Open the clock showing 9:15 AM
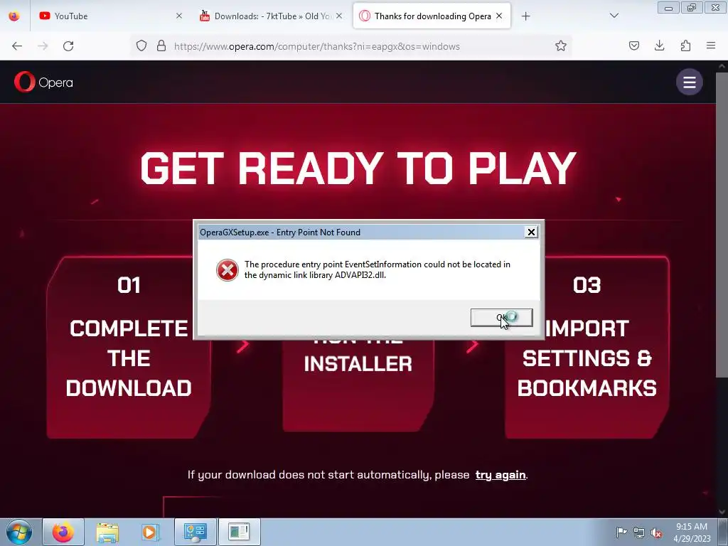728x546 pixels. click(x=692, y=532)
